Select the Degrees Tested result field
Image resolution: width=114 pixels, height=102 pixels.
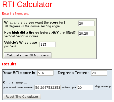(99, 73)
